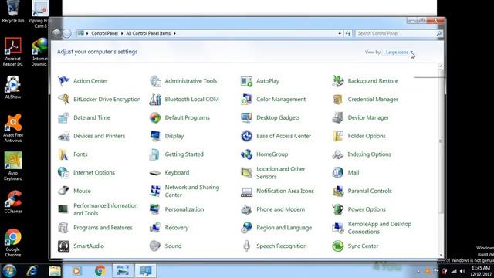Viewport: 494px width, 278px height.
Task: Expand the View by Large icons dropdown
Action: tap(398, 53)
